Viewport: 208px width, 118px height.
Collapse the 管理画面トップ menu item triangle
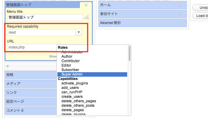click(x=86, y=5)
